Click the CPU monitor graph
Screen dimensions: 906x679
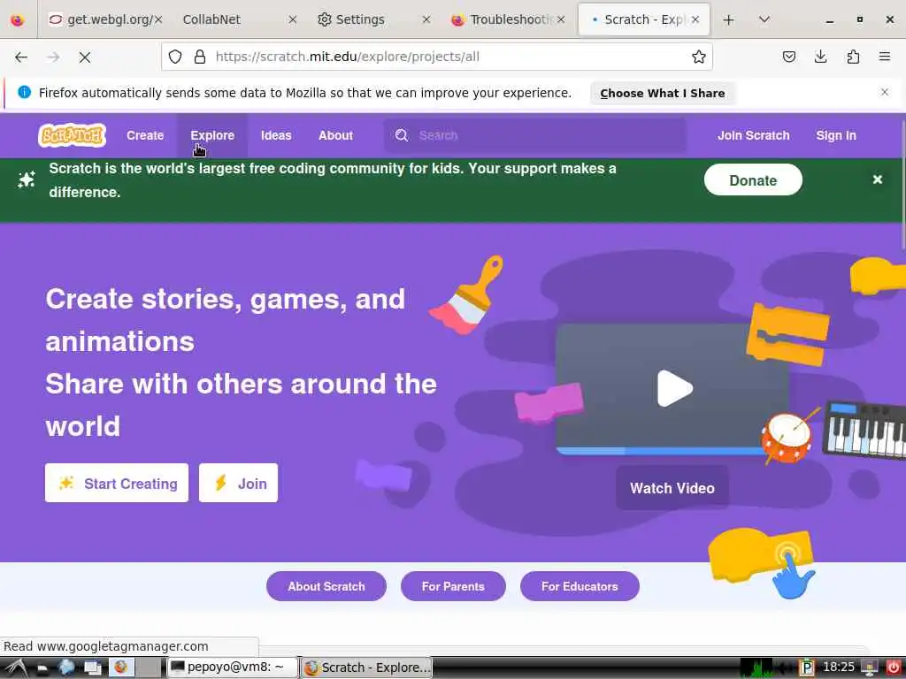(x=756, y=668)
